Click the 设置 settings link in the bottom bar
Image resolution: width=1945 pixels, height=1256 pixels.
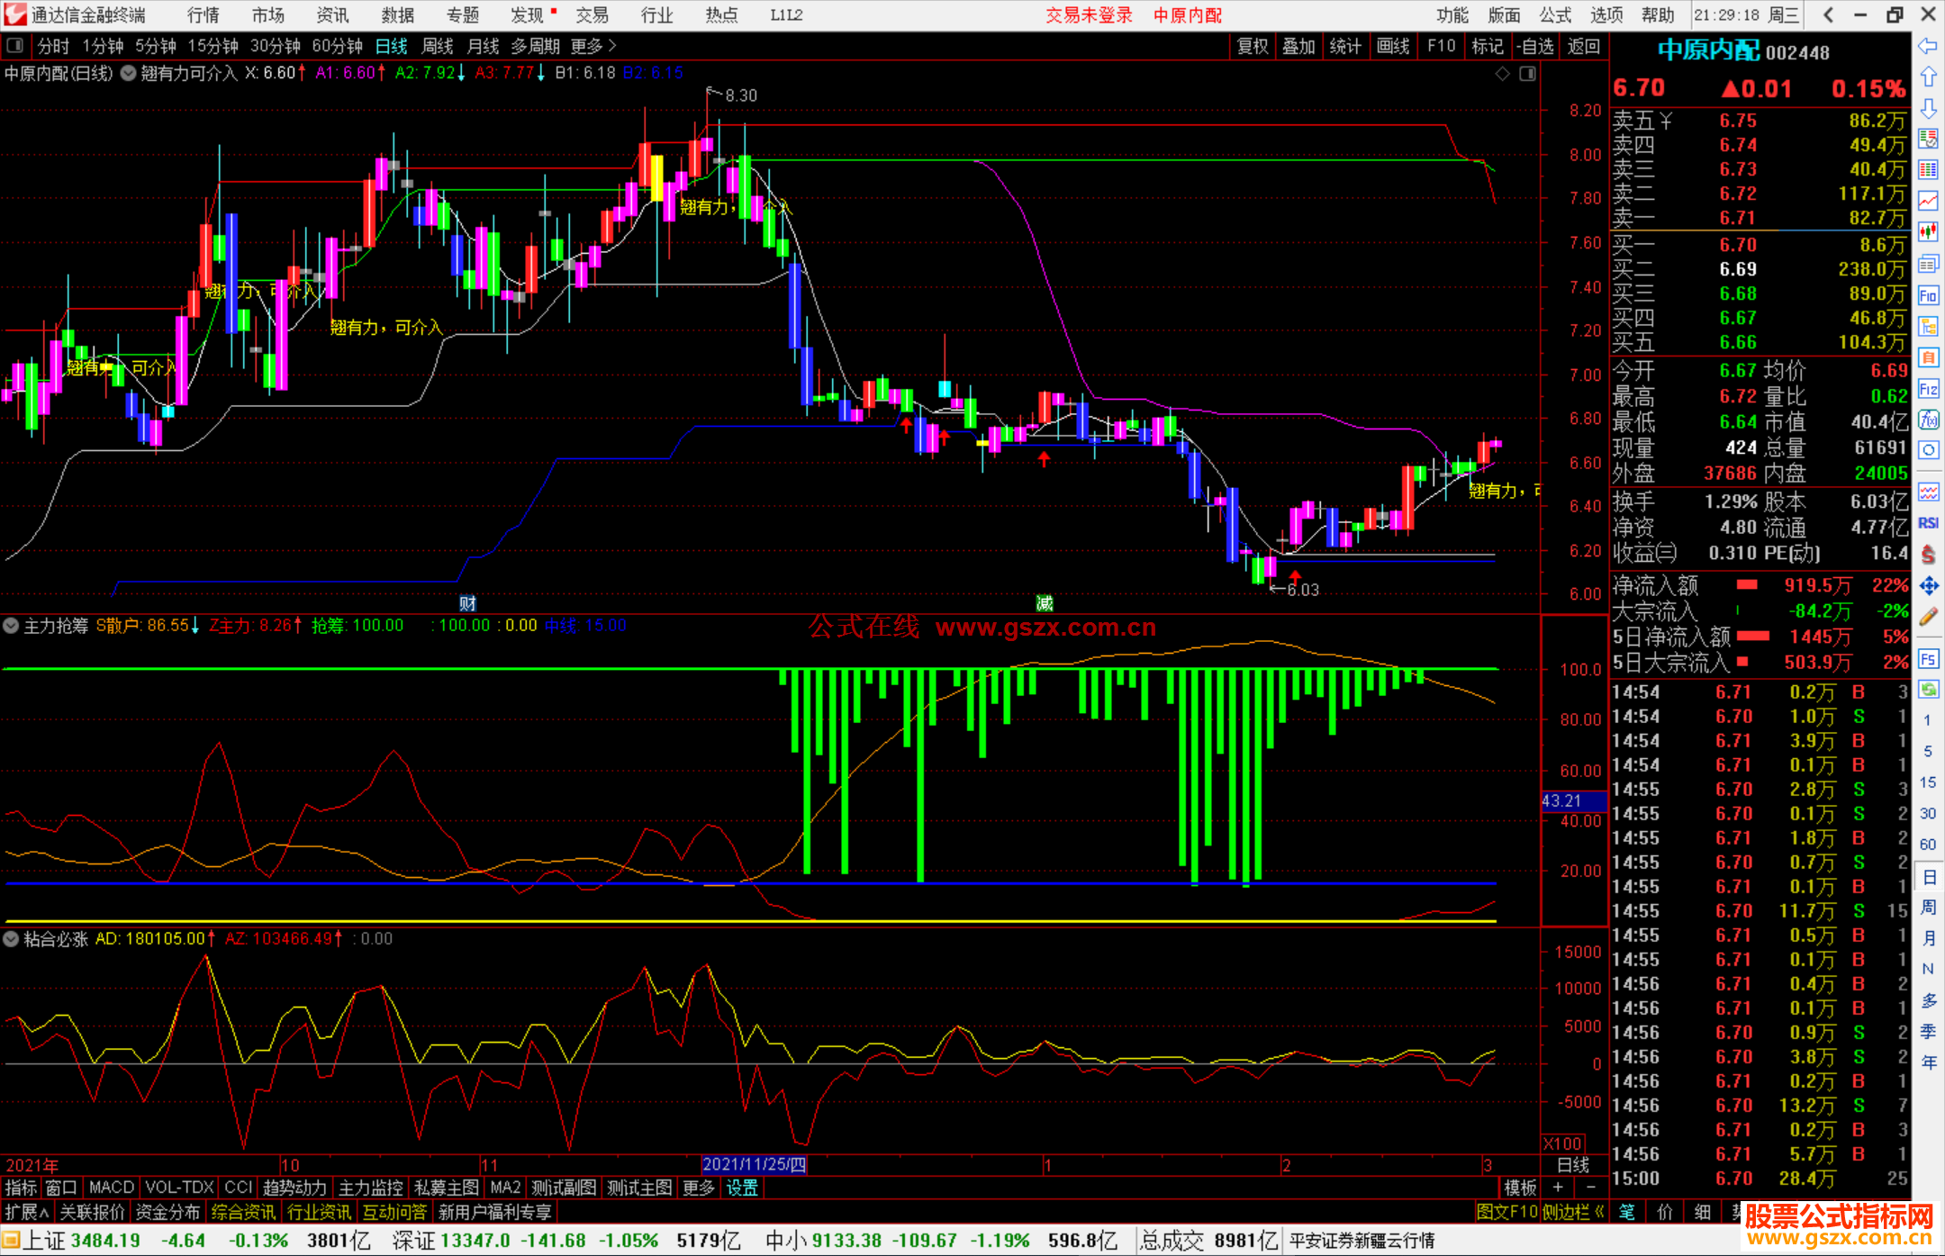tap(742, 1188)
